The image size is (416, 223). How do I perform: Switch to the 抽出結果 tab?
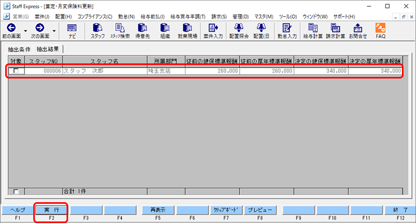48,49
